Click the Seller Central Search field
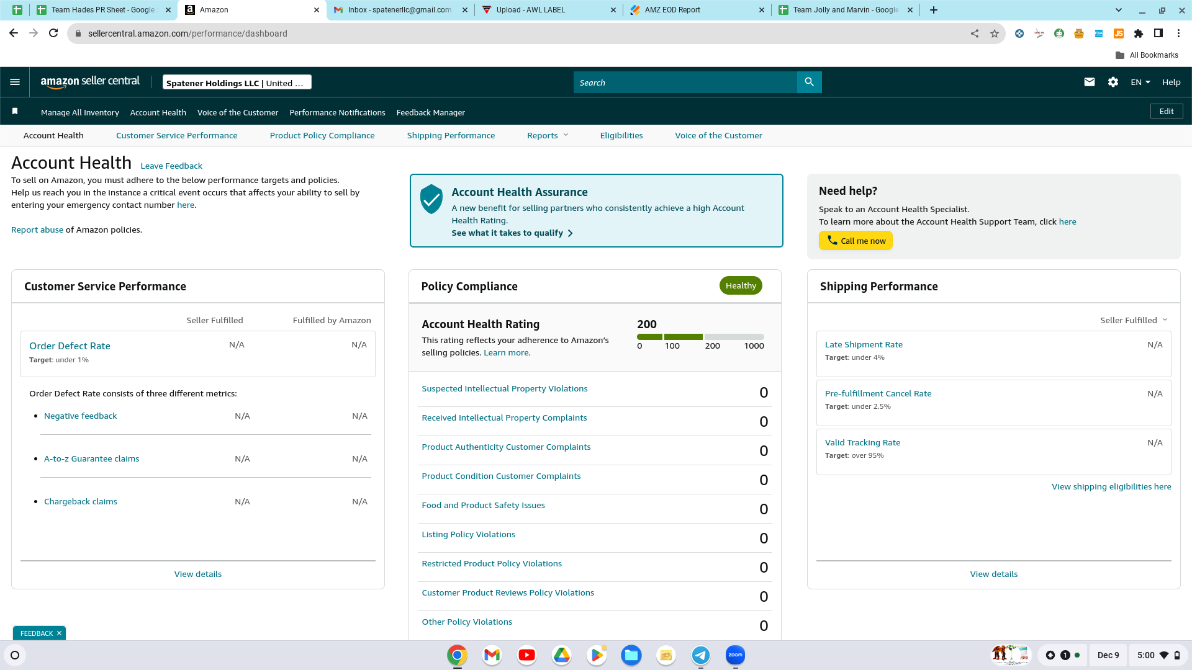This screenshot has width=1192, height=670. click(685, 82)
